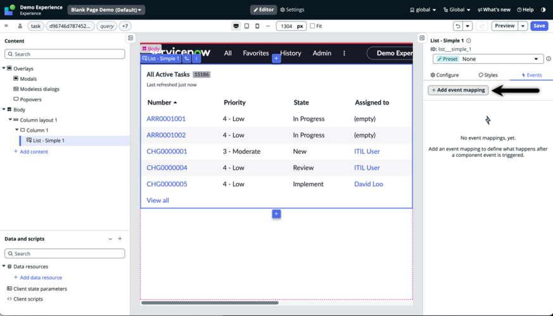Click the undo arrow button
The width and height of the screenshot is (553, 316).
458,26
